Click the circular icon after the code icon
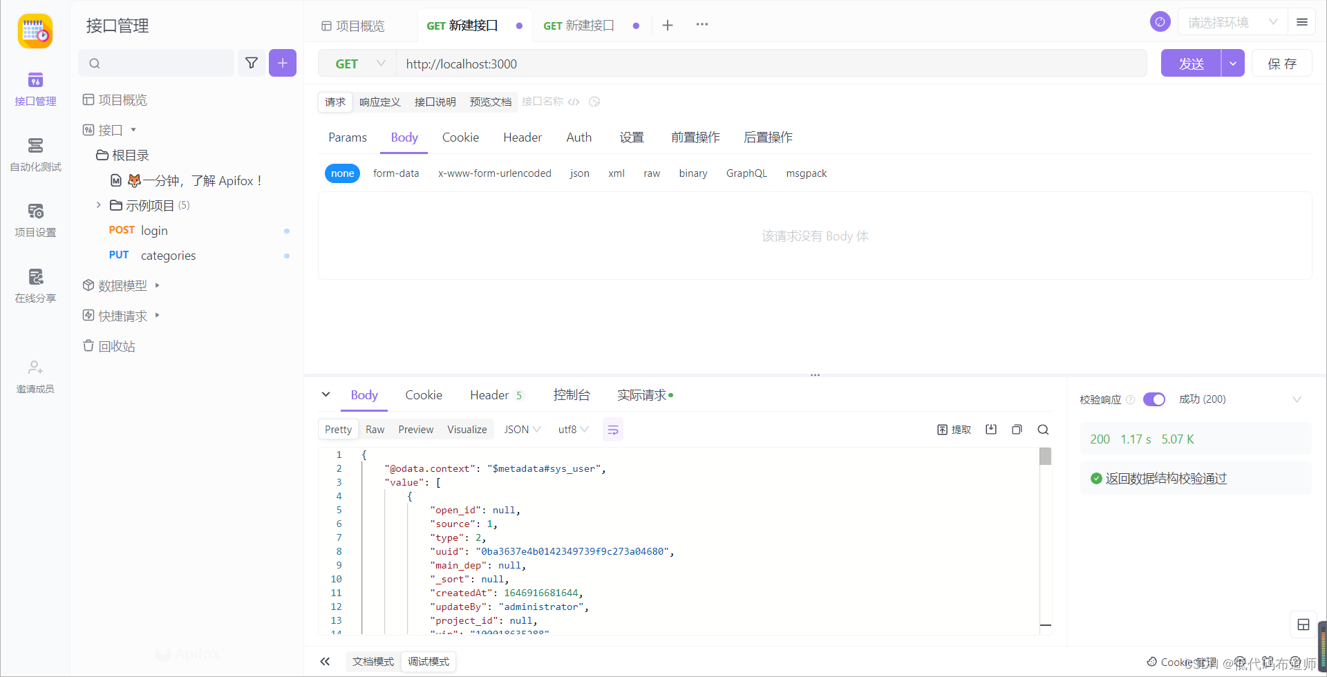Viewport: 1327px width, 677px height. coord(594,102)
